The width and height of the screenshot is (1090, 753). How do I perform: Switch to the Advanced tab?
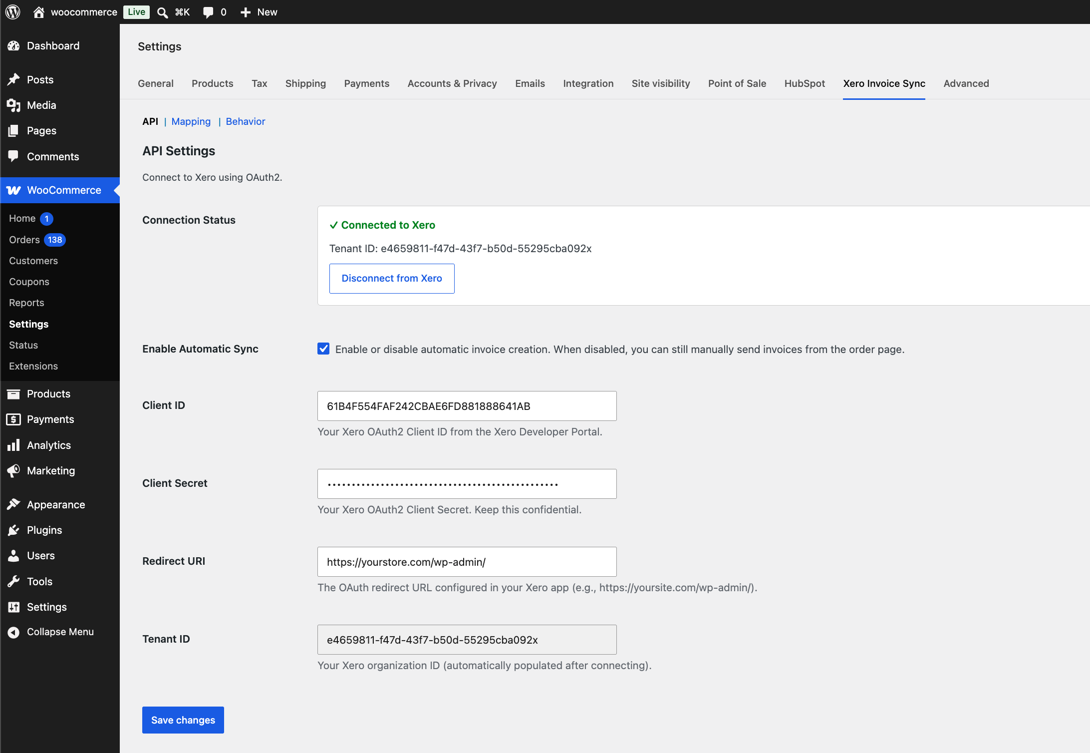[966, 83]
